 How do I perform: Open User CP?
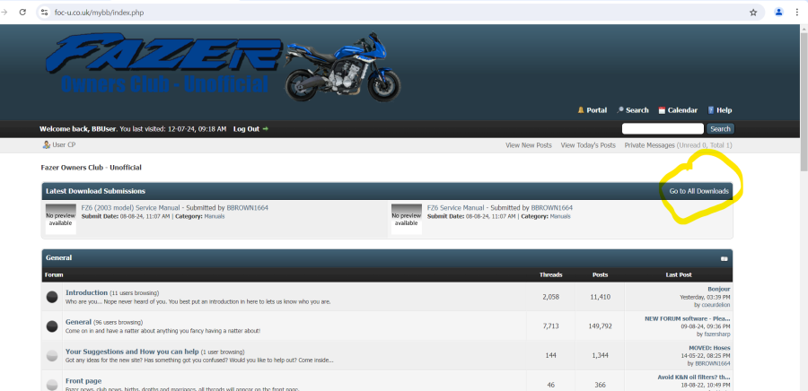click(x=64, y=145)
